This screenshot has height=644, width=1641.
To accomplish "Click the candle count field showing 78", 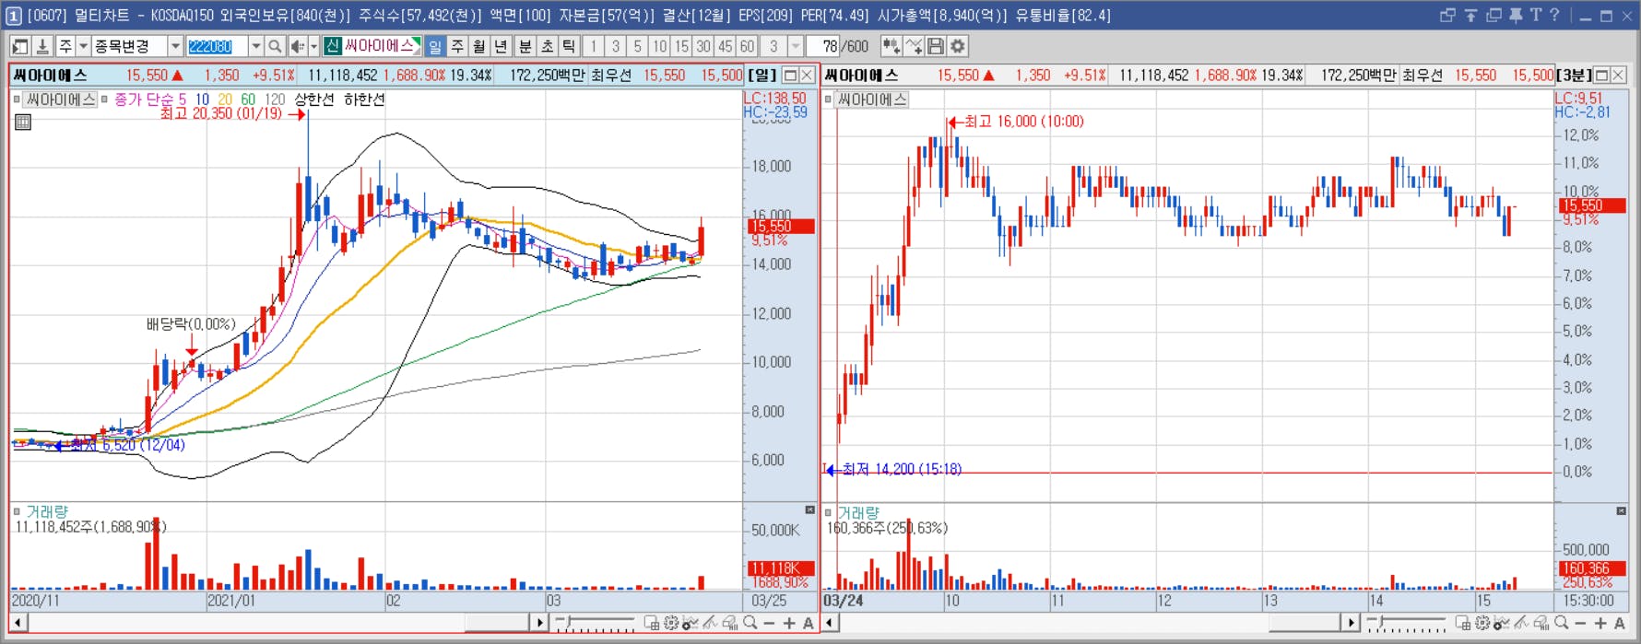I will [825, 46].
